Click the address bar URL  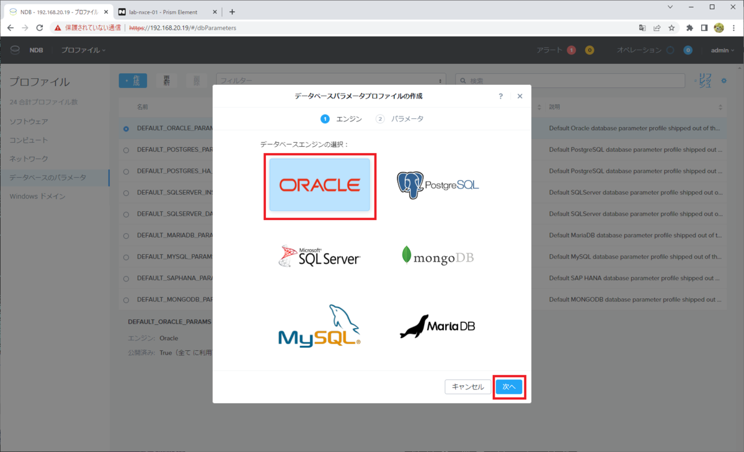pyautogui.click(x=182, y=28)
